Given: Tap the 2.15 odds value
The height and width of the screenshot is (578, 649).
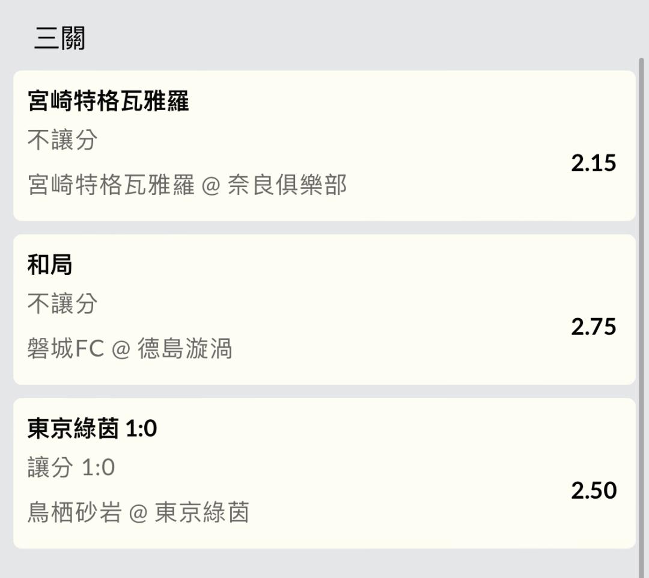Looking at the screenshot, I should [x=594, y=163].
